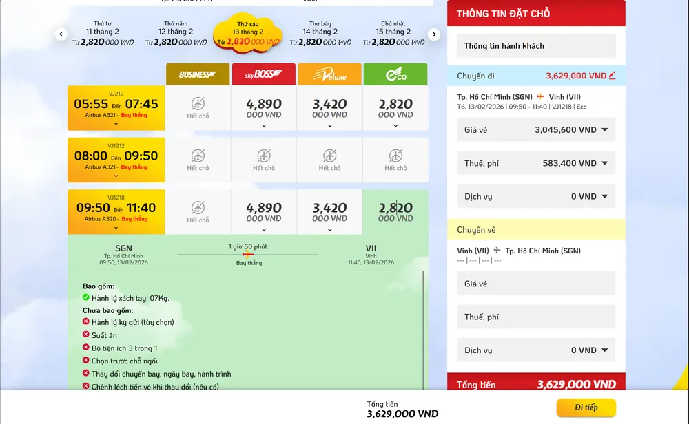Click the SkyBoss class header
689x424 pixels.
tap(264, 74)
